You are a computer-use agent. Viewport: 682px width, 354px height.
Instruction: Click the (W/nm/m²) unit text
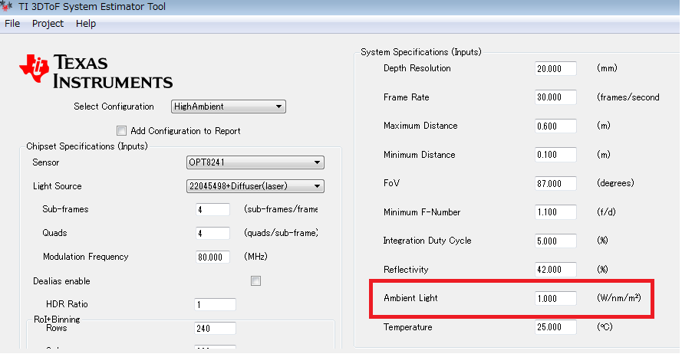[x=619, y=298]
